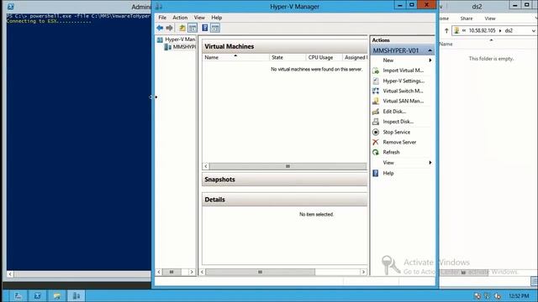Toggle the console tree pane toolbar icon
The image size is (538, 302).
click(x=193, y=28)
